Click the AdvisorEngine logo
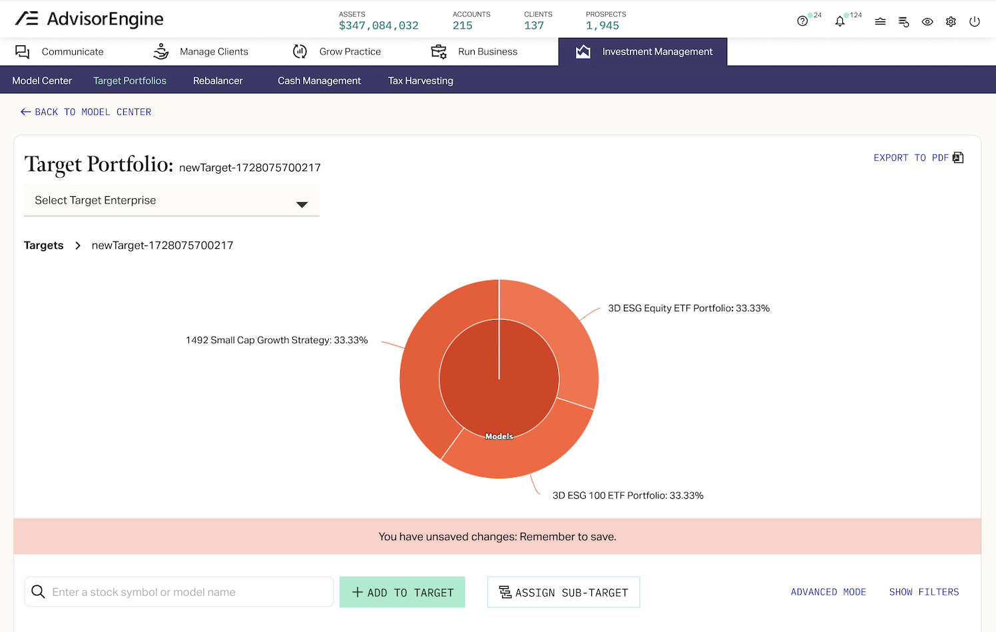Screen dimensions: 996x632 tap(89, 19)
